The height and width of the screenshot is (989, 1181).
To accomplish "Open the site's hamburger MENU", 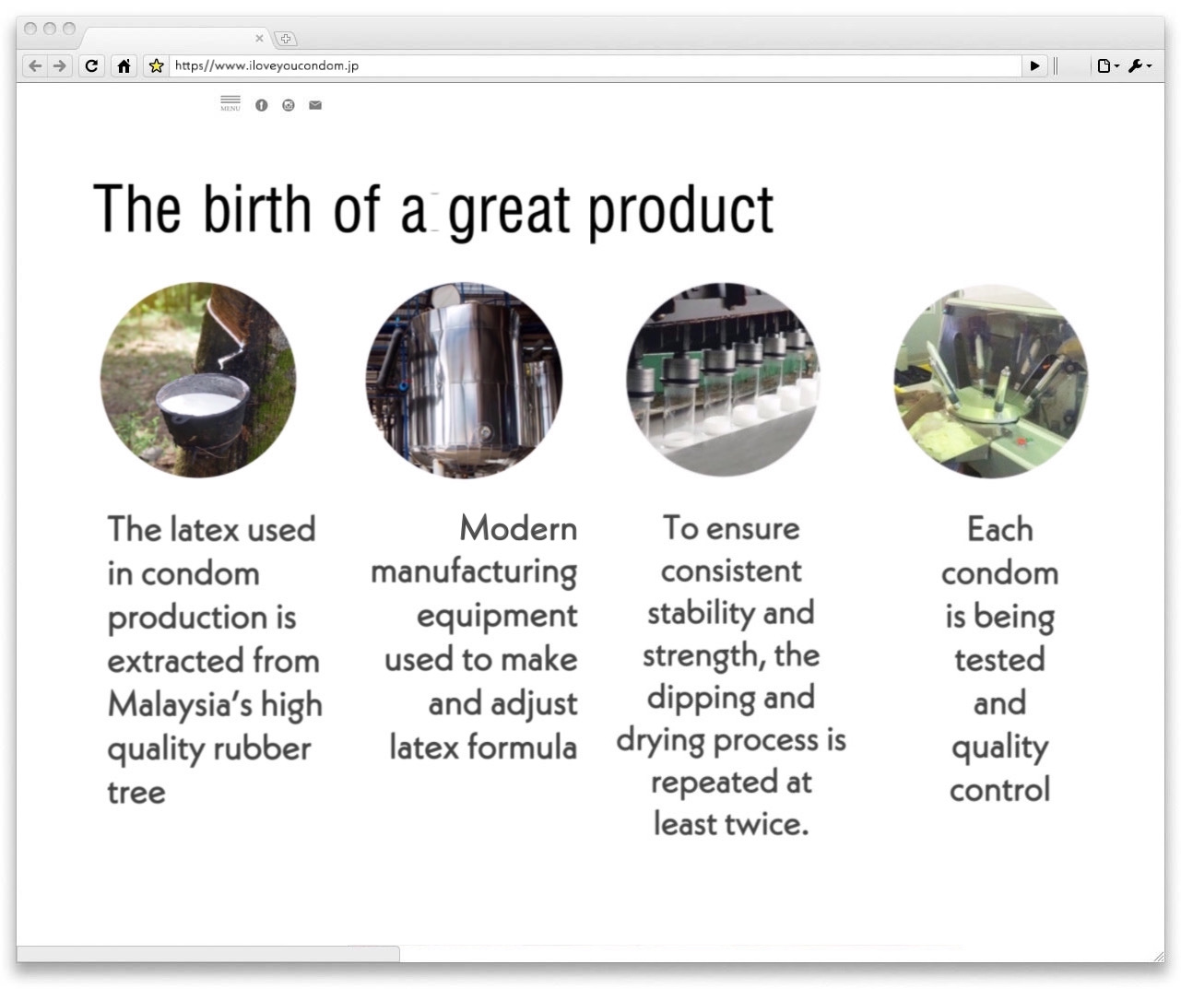I will (x=230, y=103).
